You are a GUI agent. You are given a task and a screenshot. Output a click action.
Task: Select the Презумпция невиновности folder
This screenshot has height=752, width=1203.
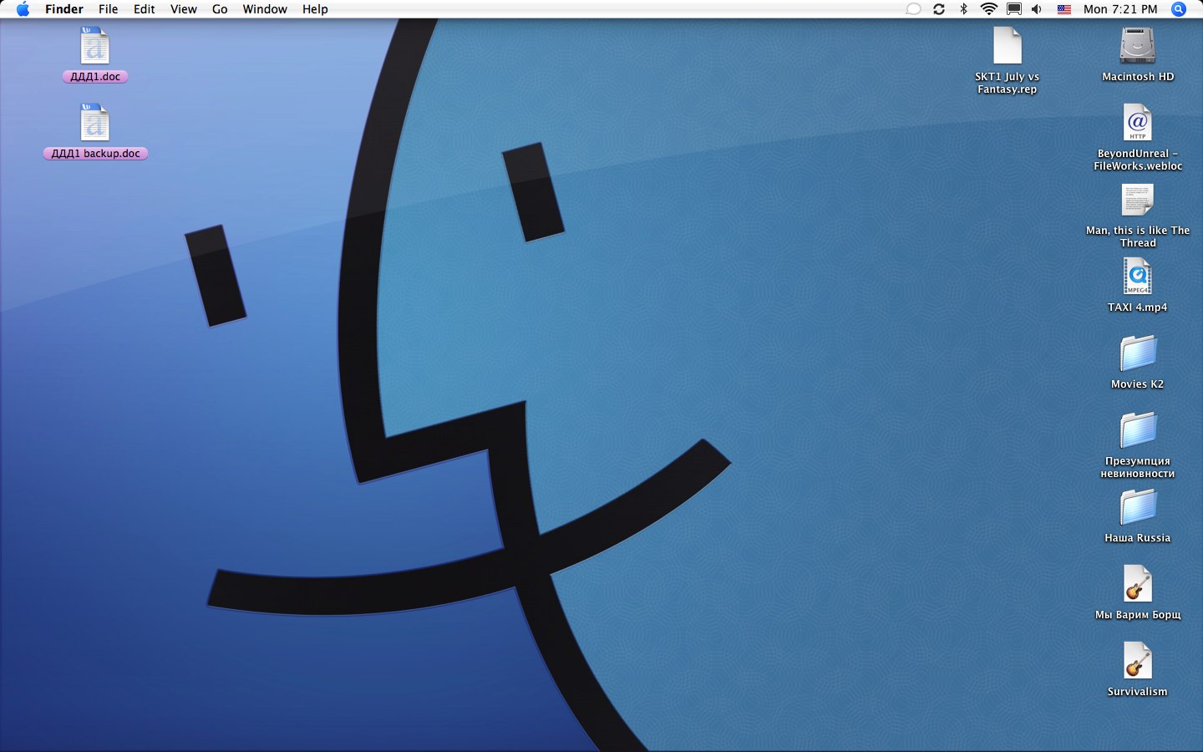(x=1138, y=430)
